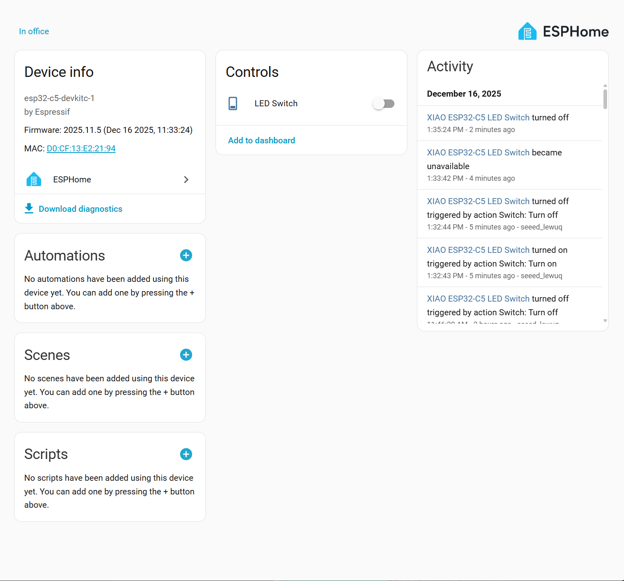Add a new scene with plus icon
The image size is (624, 581).
pyautogui.click(x=186, y=355)
